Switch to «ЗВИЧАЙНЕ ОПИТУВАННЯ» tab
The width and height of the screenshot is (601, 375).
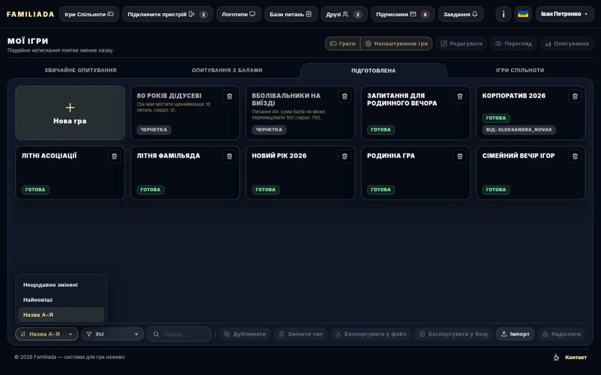click(81, 70)
